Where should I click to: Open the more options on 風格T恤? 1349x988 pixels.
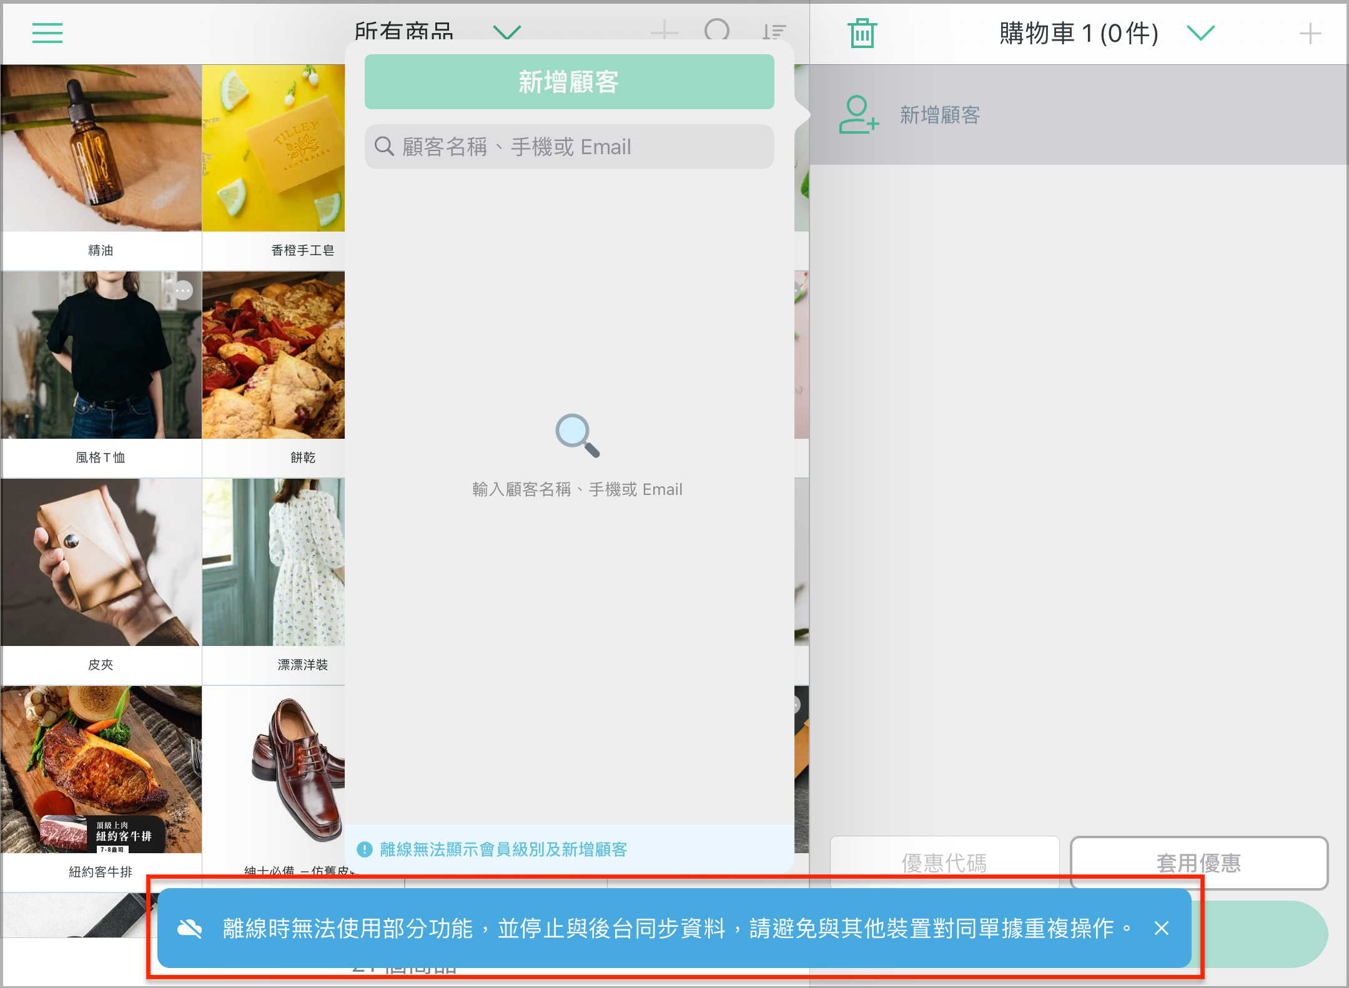(183, 290)
